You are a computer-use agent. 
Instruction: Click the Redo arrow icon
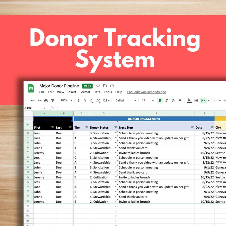click(x=40, y=100)
